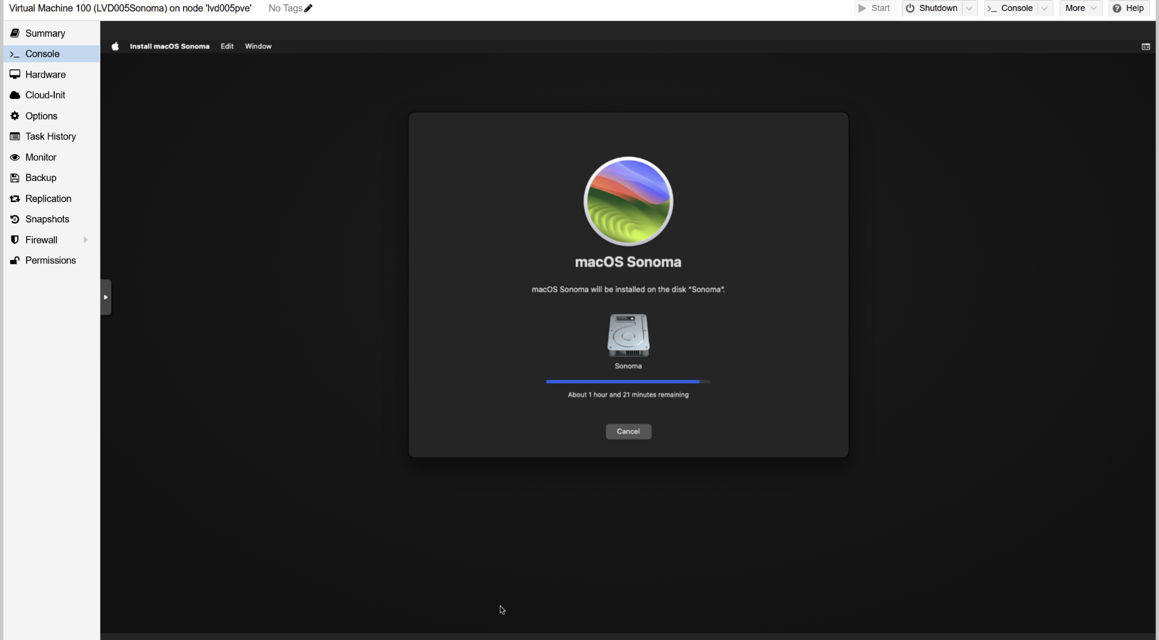Click the installation progress bar
The image size is (1159, 640).
pyautogui.click(x=628, y=382)
